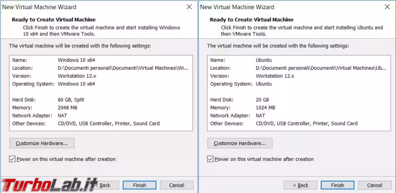Screen dimensions: 396x193
Task: Click Finish in the Ubuntu wizard
Action: click(337, 185)
